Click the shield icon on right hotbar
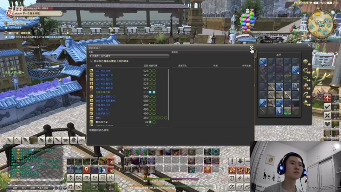 click(232, 178)
